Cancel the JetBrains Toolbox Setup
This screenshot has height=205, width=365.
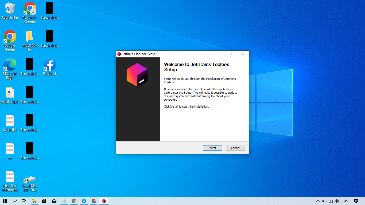coord(235,148)
